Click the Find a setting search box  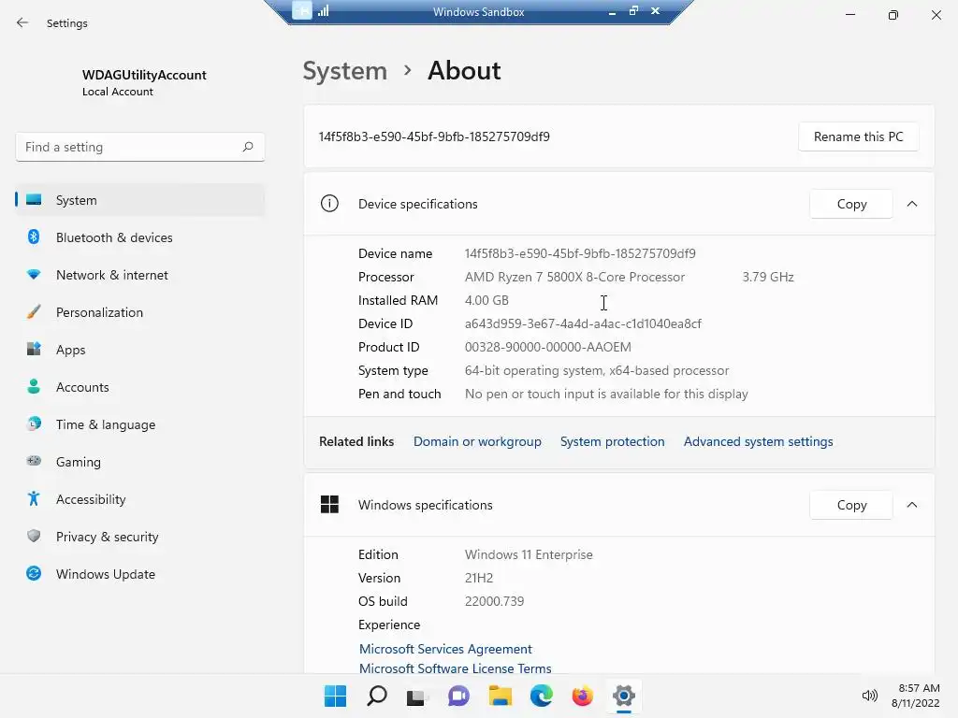point(140,147)
